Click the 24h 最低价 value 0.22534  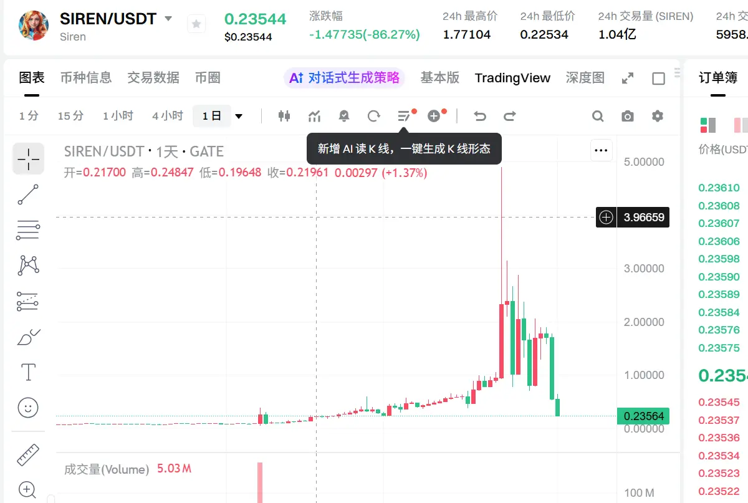544,34
